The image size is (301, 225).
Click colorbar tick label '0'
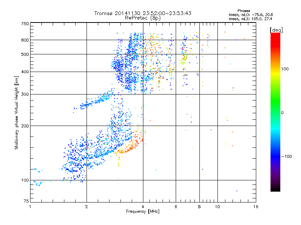point(282,113)
